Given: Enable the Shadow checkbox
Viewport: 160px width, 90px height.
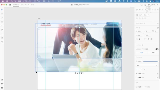Looking at the screenshot, I should coord(136,87).
